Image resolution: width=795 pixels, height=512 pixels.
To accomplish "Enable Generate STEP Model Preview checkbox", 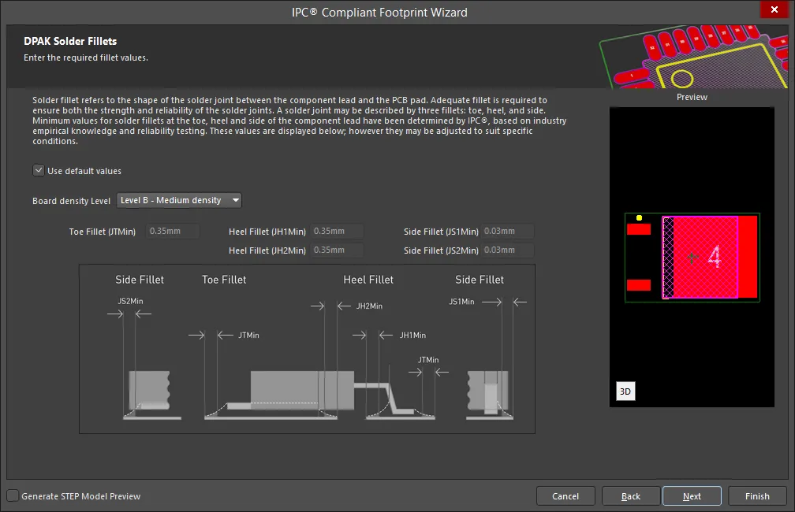I will (13, 495).
